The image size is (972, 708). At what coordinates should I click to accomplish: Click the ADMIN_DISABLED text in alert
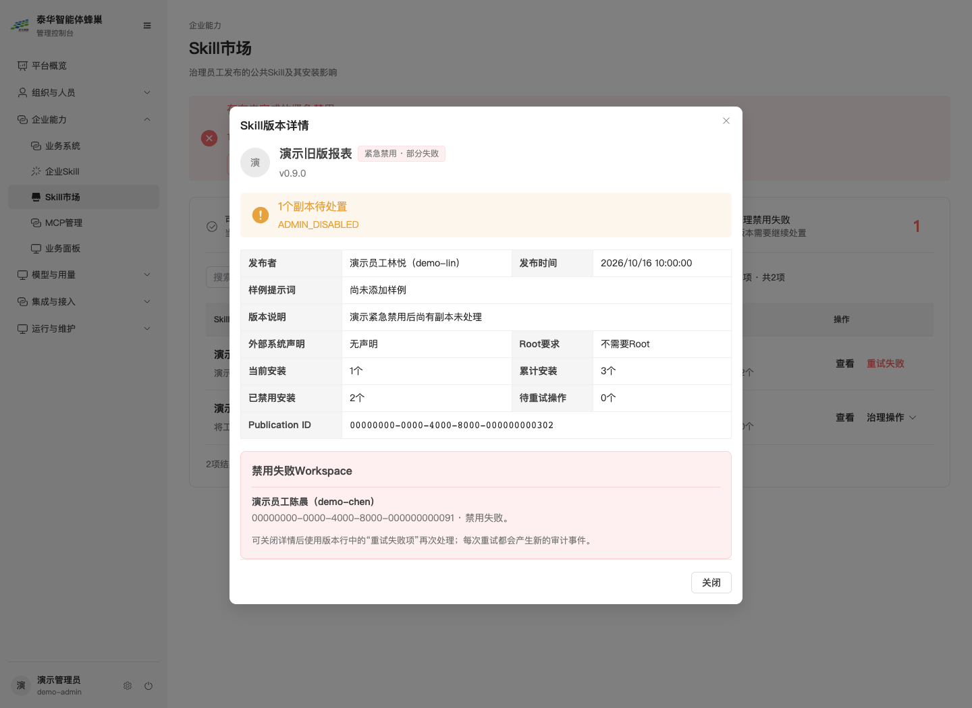point(319,225)
